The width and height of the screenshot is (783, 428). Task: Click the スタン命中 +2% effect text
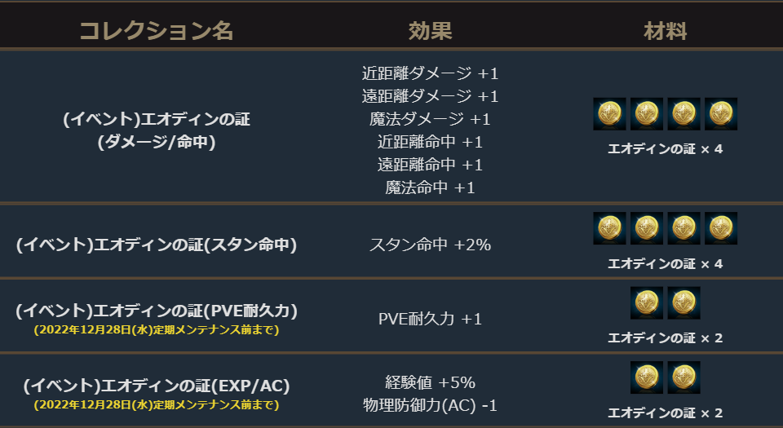(x=430, y=244)
